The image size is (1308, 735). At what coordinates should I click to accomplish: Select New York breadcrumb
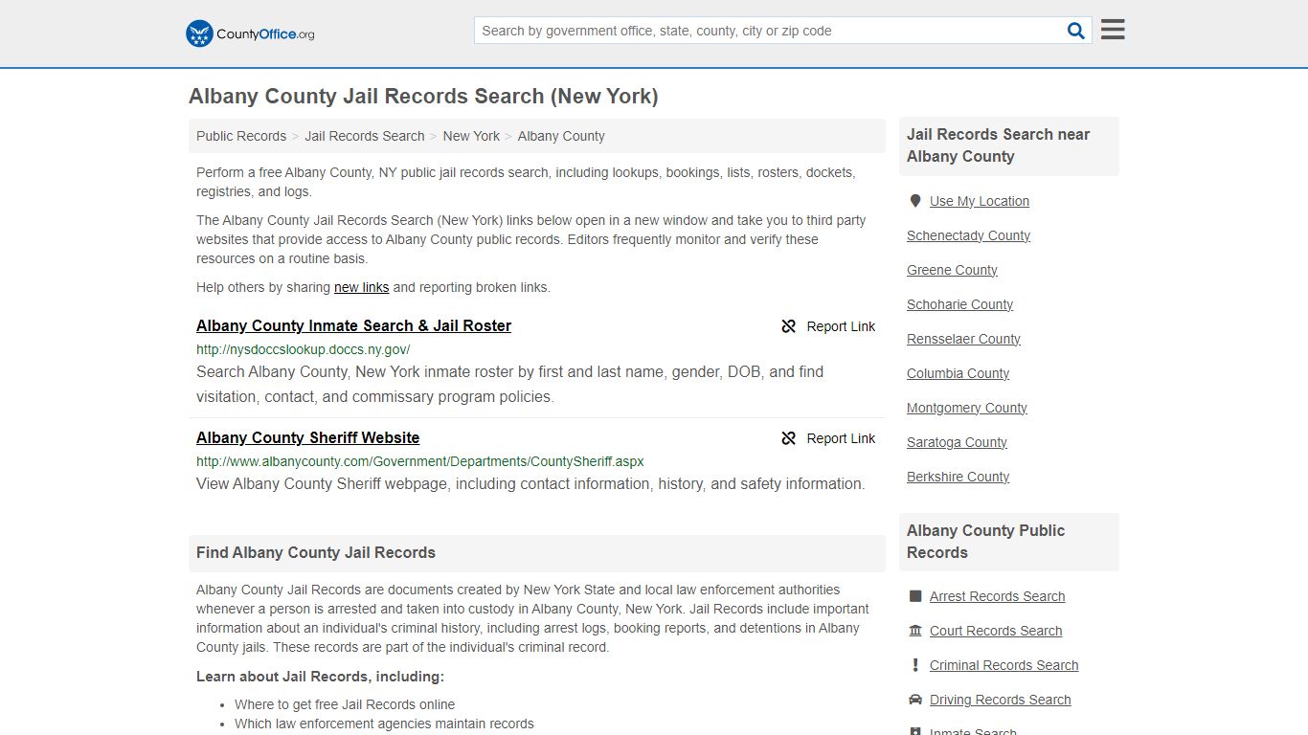[471, 136]
